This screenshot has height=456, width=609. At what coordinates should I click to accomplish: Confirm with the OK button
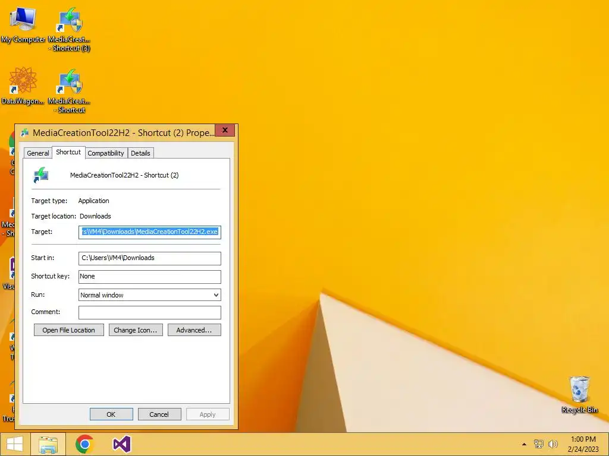(x=111, y=414)
